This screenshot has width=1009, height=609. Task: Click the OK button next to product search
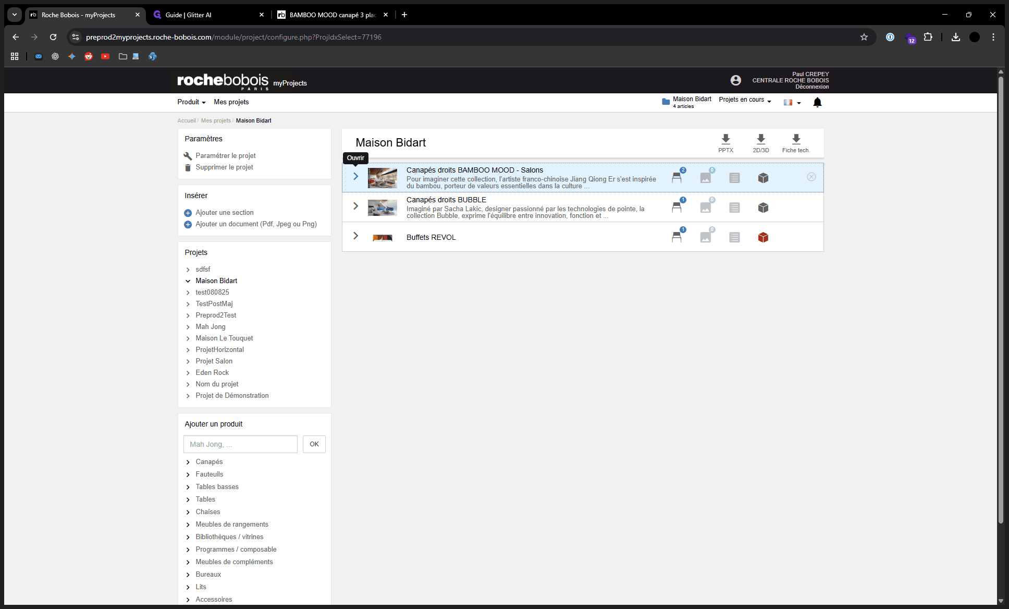(x=314, y=444)
